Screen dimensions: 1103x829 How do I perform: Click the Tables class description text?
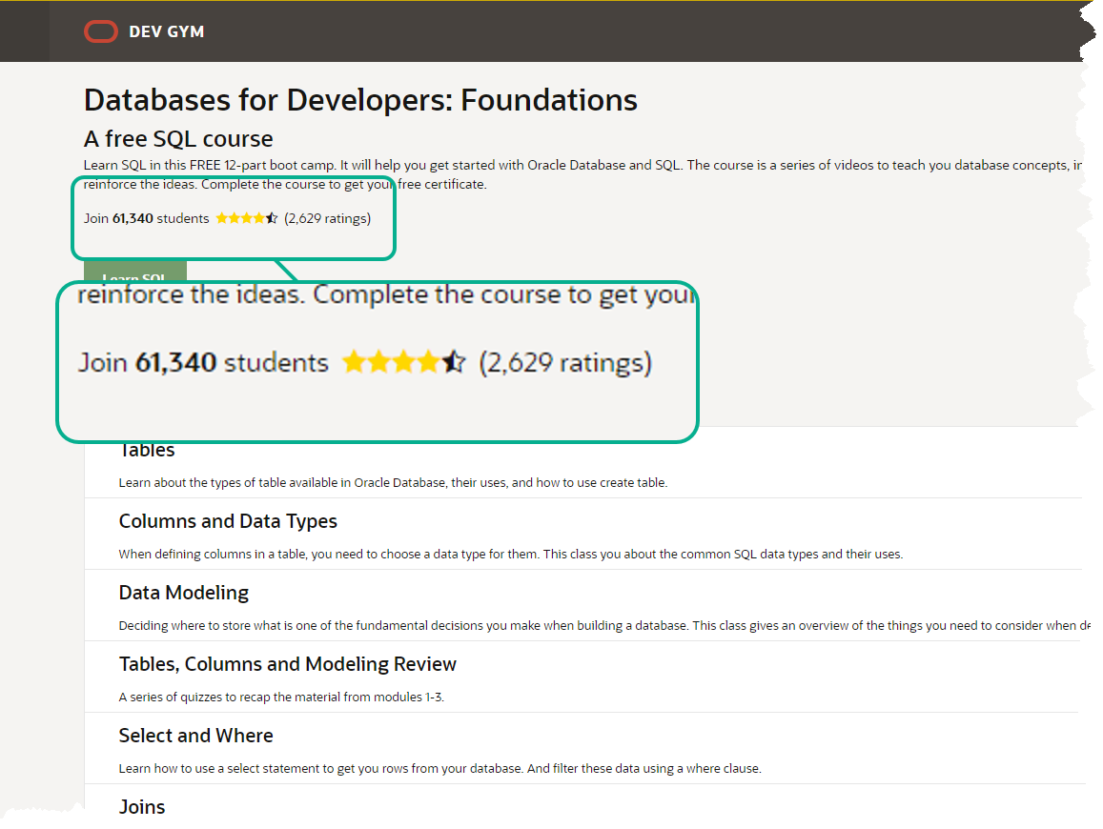(393, 483)
